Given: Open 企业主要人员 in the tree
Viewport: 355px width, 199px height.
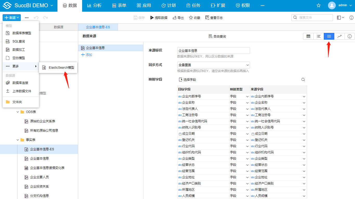Looking at the screenshot, I should click(x=40, y=177).
